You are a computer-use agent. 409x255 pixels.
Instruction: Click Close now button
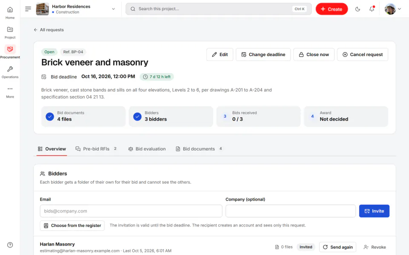click(x=314, y=54)
